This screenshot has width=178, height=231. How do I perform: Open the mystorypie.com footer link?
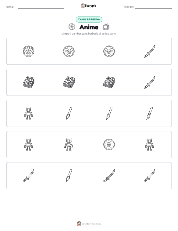[x=89, y=224]
